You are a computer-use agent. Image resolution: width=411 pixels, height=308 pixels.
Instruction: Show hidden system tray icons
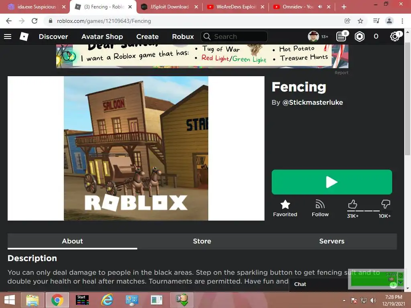pyautogui.click(x=344, y=300)
